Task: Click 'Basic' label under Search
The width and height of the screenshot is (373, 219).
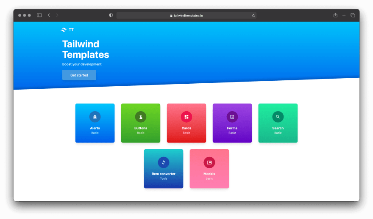Action: point(278,133)
